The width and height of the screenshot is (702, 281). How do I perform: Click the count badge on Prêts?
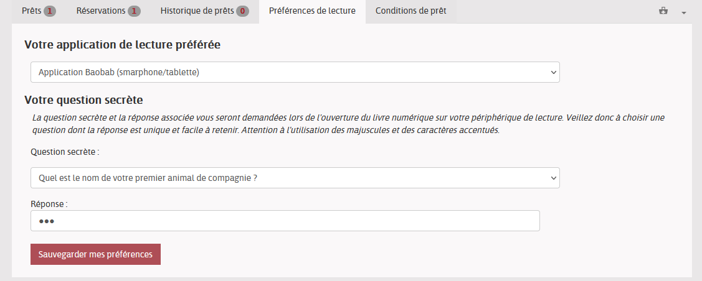tap(50, 11)
